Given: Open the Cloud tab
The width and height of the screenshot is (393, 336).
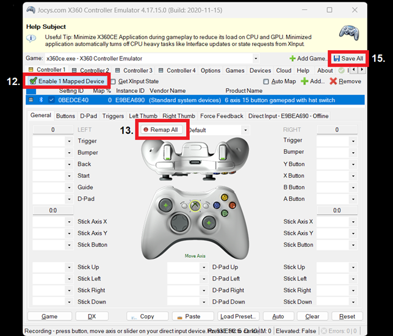Looking at the screenshot, I should coord(284,70).
